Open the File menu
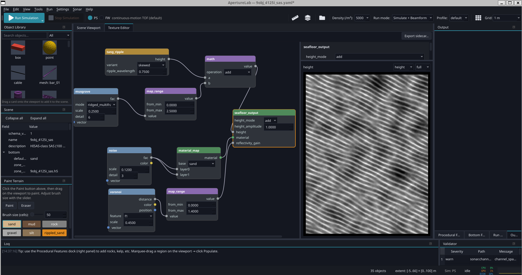This screenshot has height=275, width=522. tap(6, 9)
